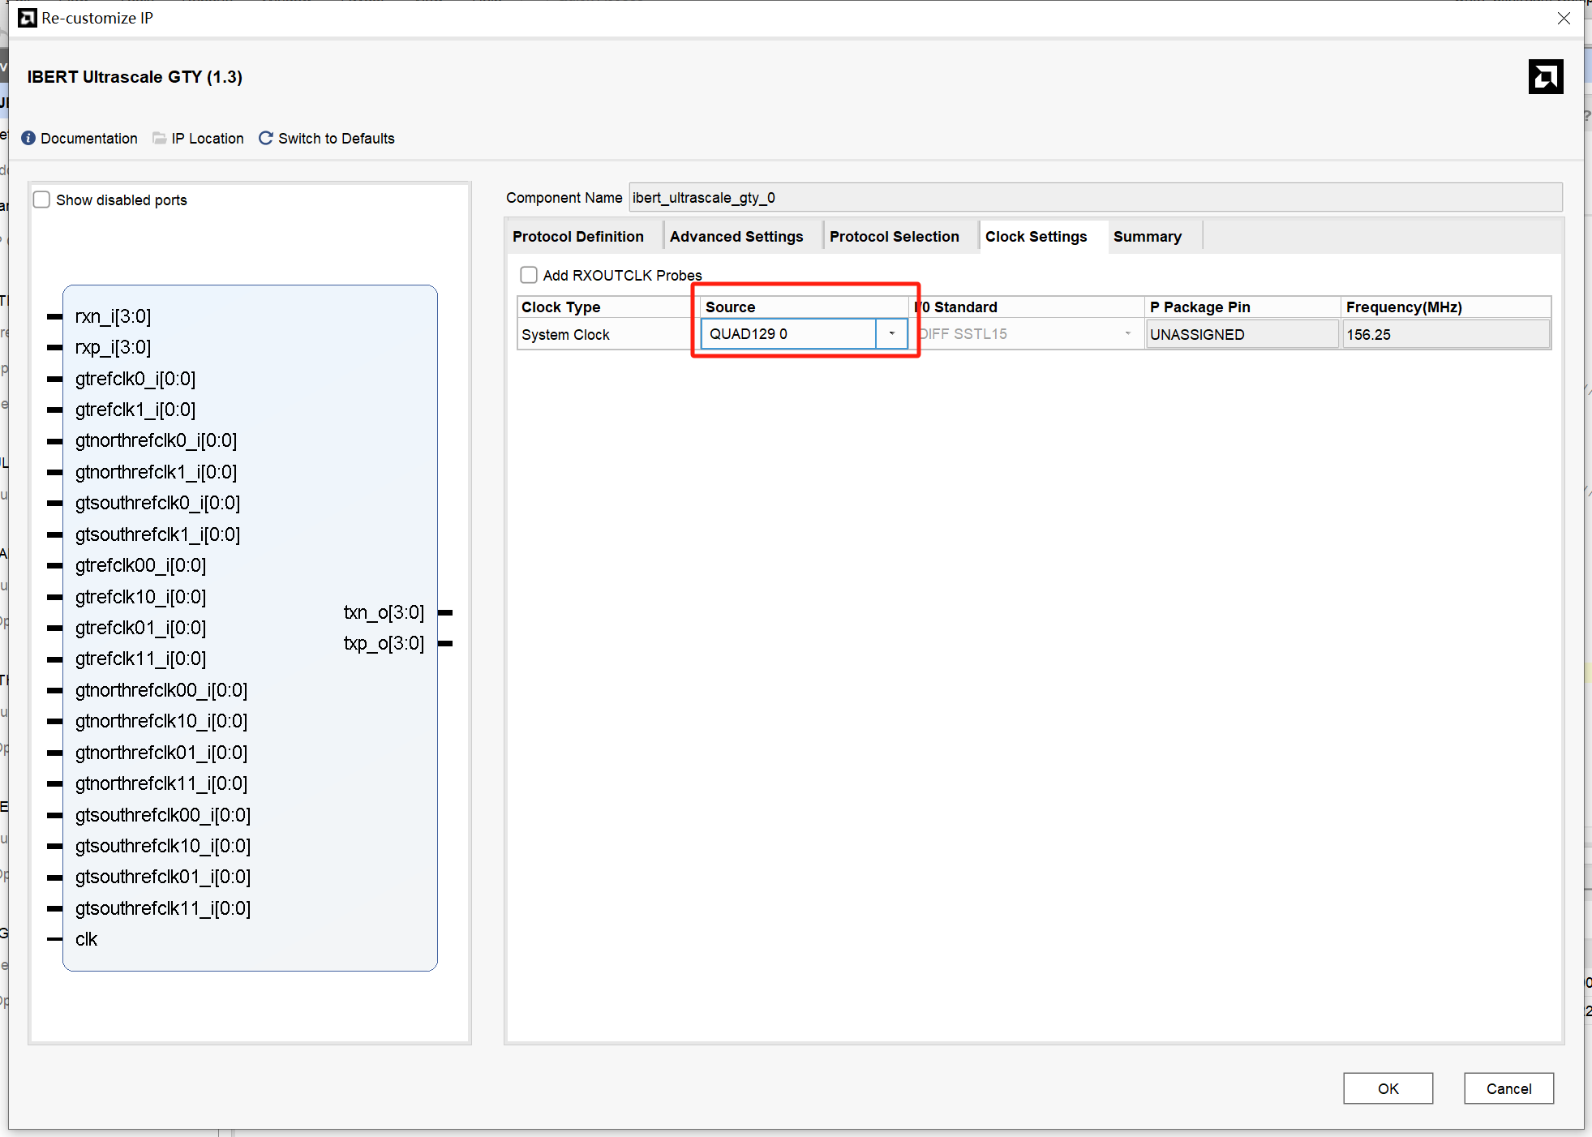Click the Re-customize IP title bar icon

[x=27, y=18]
